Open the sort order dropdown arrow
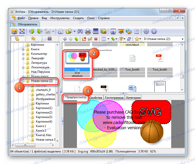 (116, 39)
